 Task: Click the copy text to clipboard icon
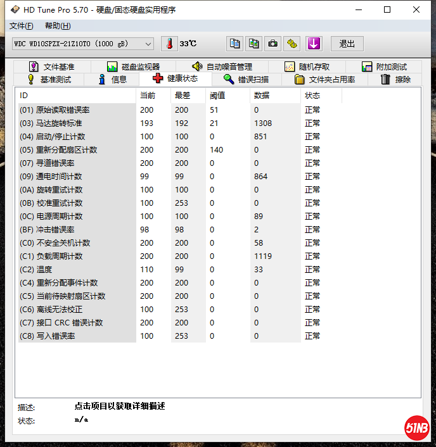(x=235, y=44)
